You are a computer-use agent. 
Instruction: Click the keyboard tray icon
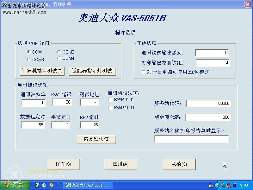point(211,186)
